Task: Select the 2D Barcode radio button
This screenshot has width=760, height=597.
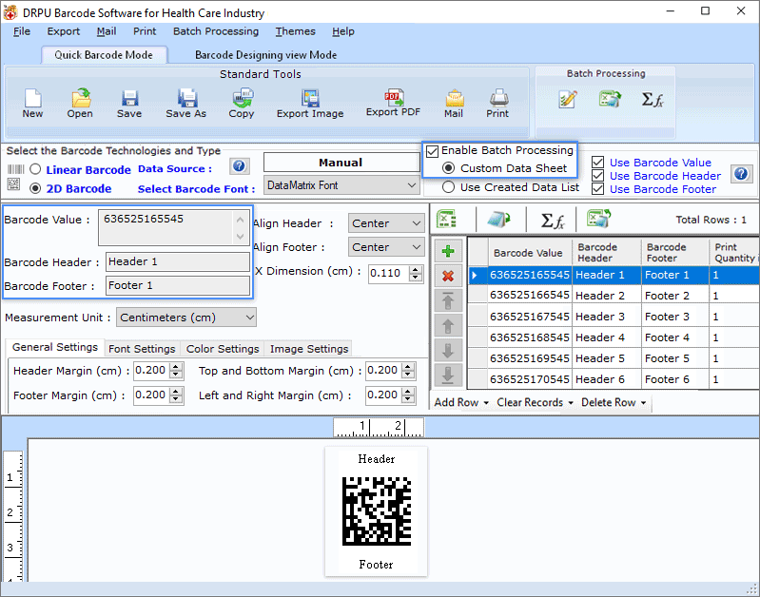Action: (35, 188)
